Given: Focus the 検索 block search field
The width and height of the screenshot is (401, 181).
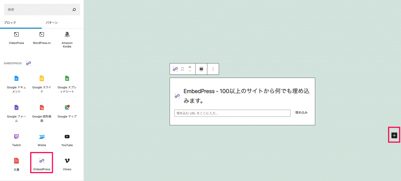Looking at the screenshot, I should pos(42,10).
